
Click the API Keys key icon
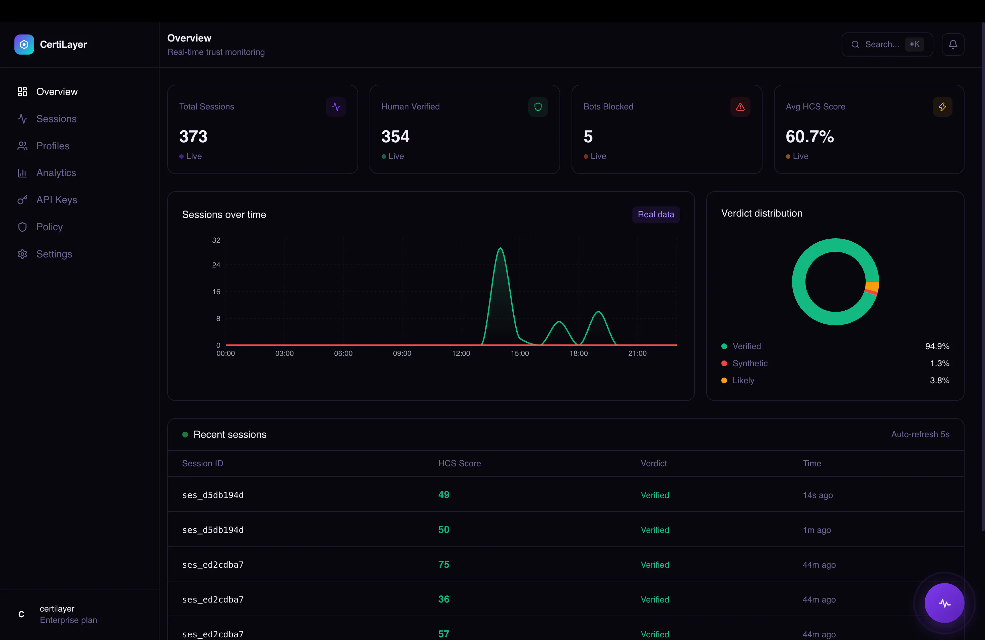pyautogui.click(x=22, y=200)
